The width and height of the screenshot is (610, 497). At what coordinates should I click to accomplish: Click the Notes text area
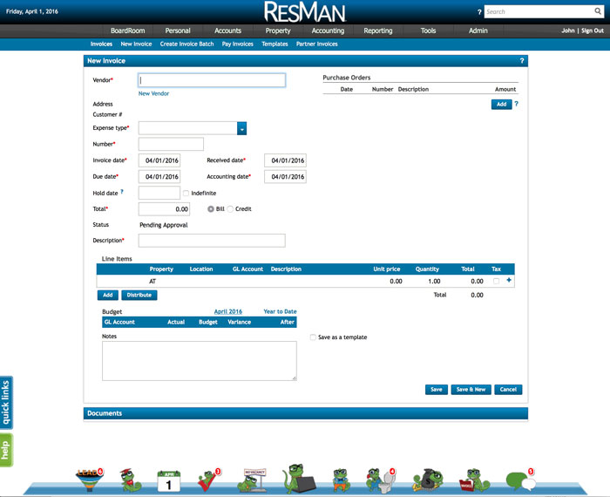[200, 361]
